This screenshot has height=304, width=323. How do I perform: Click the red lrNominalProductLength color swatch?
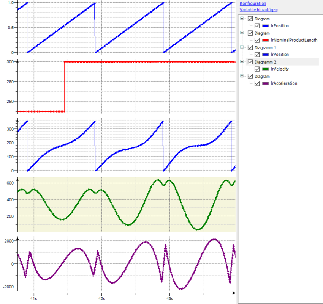pos(266,40)
